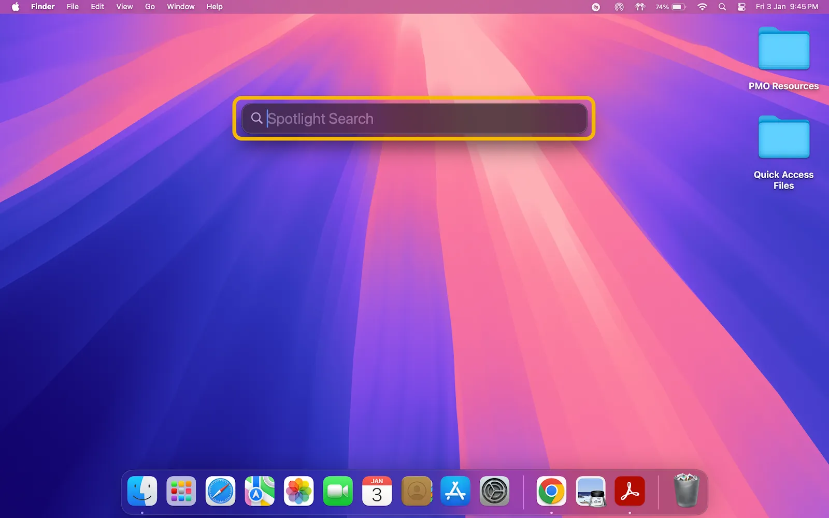Click the Shazam icon in menu bar
The image size is (829, 518).
click(596, 7)
